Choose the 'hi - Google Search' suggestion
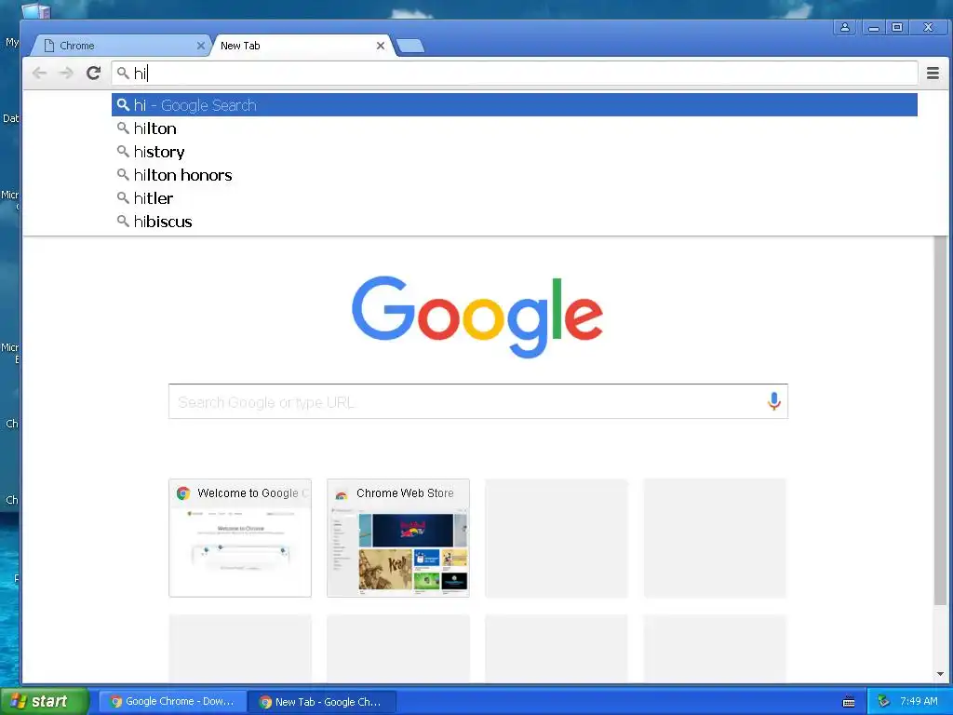 [514, 105]
